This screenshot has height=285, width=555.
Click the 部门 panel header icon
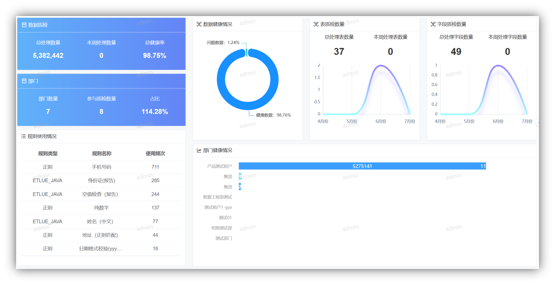coord(23,81)
